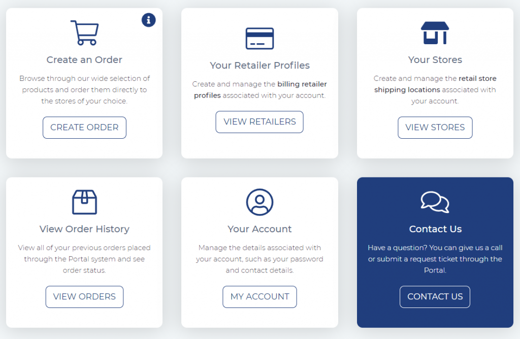This screenshot has width=520, height=339.
Task: Click the storefront icon
Action: (x=435, y=33)
